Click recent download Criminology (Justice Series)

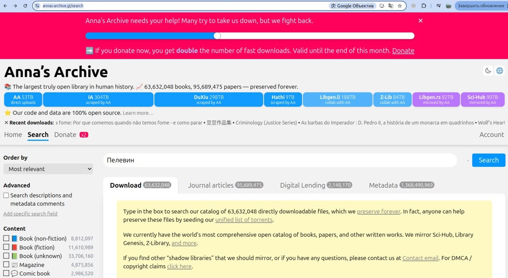coord(266,123)
